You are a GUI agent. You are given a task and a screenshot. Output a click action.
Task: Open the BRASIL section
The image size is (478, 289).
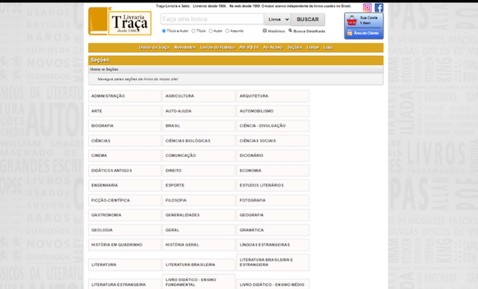click(199, 125)
